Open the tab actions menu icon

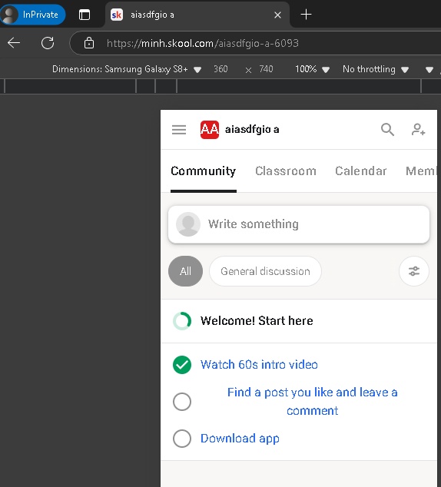[x=85, y=15]
